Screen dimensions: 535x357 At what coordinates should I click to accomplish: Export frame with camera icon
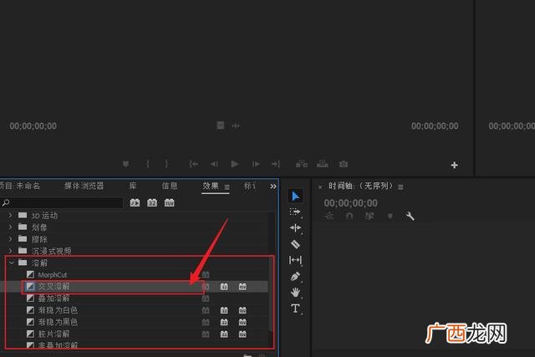(x=344, y=164)
